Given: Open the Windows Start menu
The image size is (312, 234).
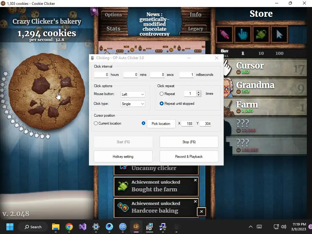Looking at the screenshot, I should coord(10,227).
